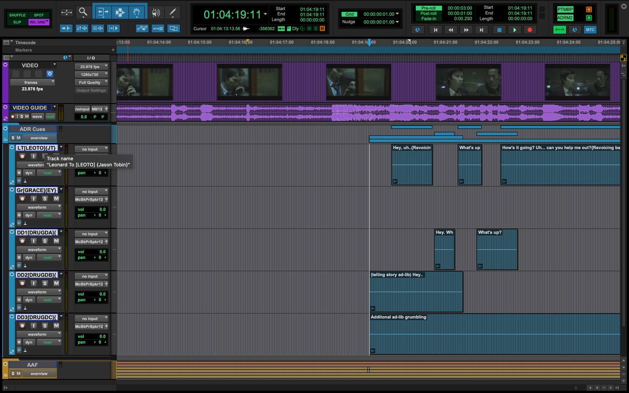Add a marker with the Markers plus button
Viewport: 629px width, 393px height.
click(113, 50)
